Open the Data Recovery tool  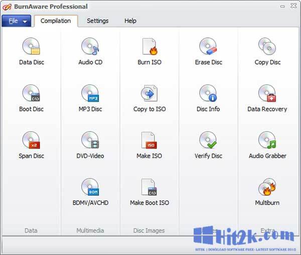tap(267, 98)
